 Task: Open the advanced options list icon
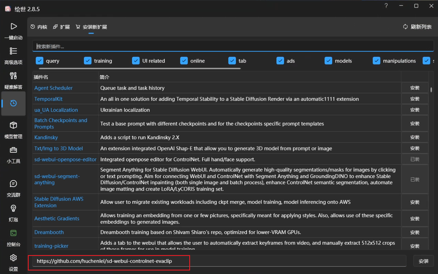13,51
